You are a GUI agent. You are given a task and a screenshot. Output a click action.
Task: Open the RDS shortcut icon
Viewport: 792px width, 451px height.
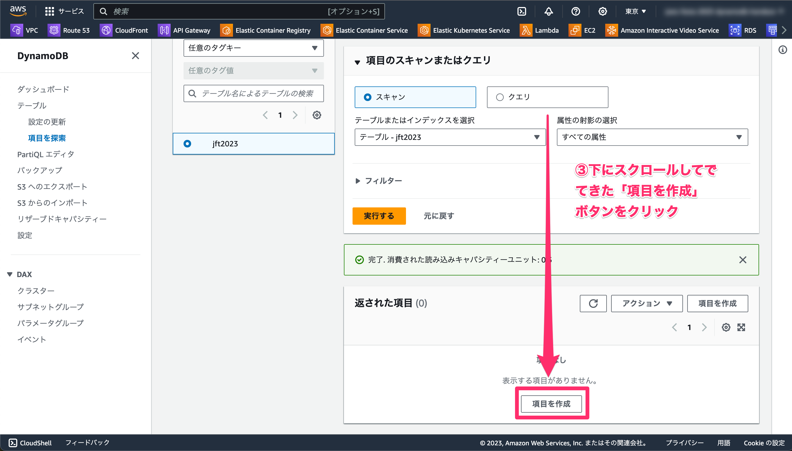point(735,30)
